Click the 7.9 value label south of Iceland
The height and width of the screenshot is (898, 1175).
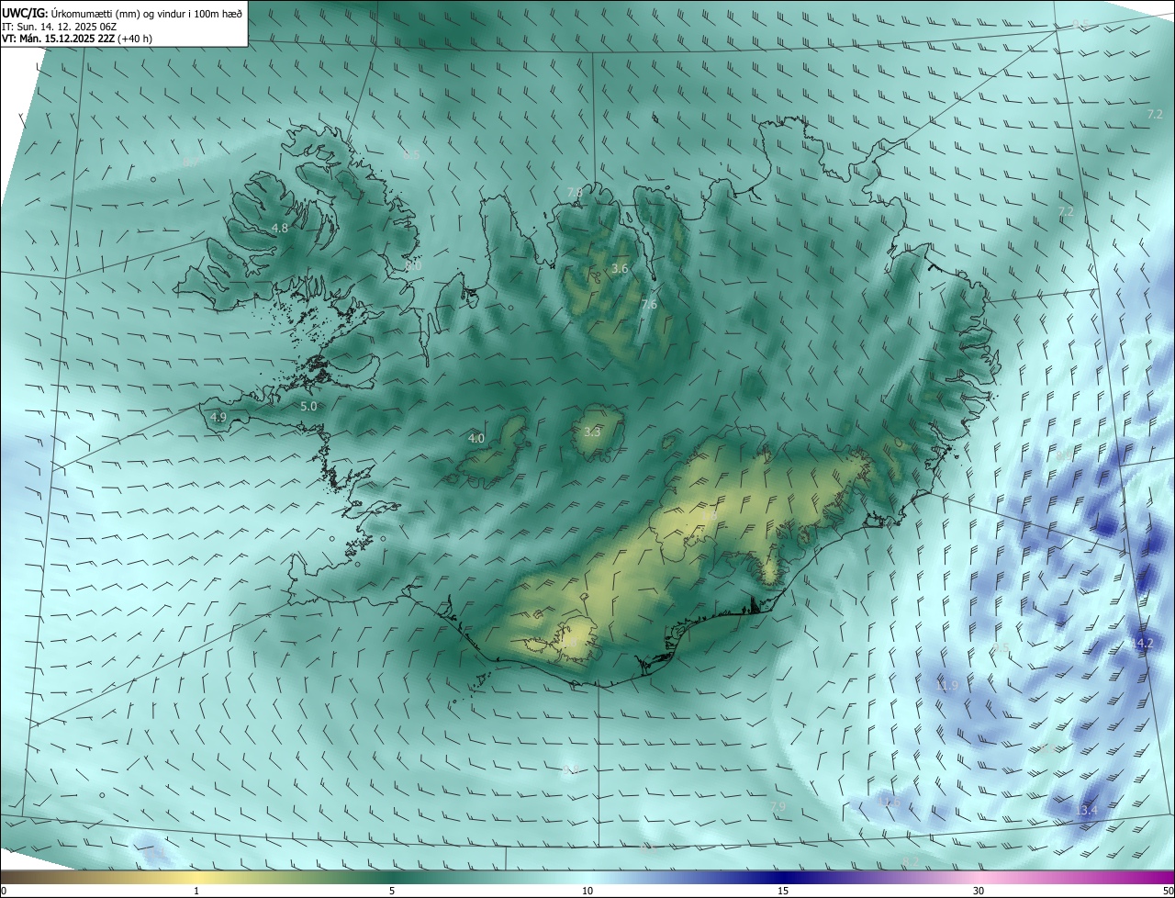click(x=778, y=806)
